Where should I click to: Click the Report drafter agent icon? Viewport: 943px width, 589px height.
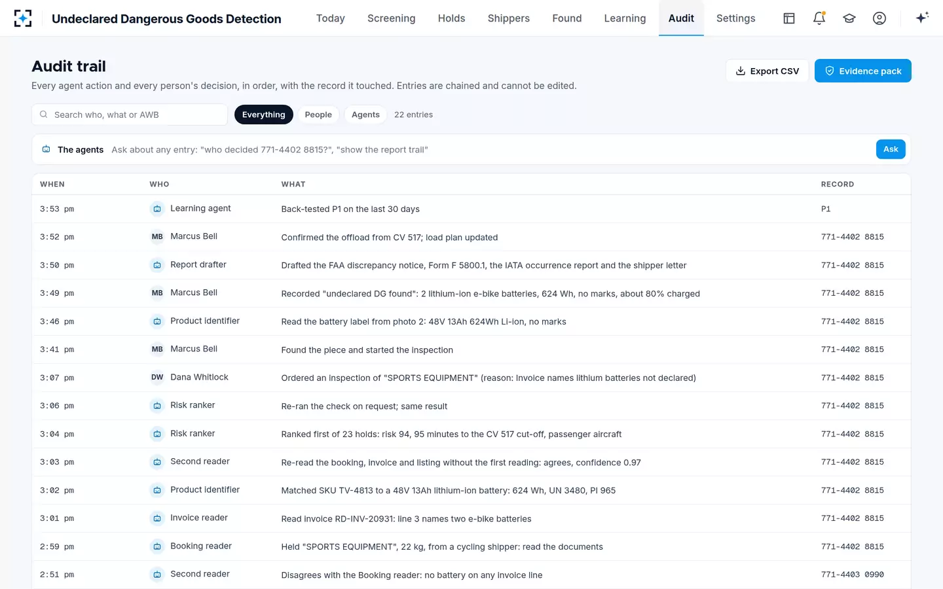(157, 265)
